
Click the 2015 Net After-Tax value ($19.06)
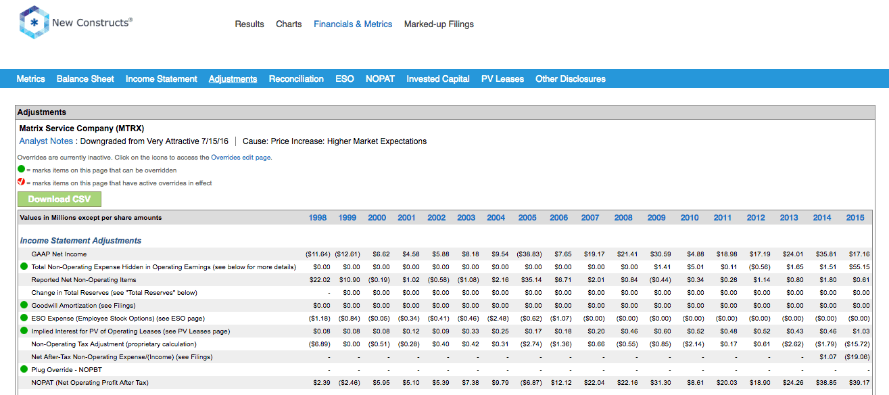(857, 357)
